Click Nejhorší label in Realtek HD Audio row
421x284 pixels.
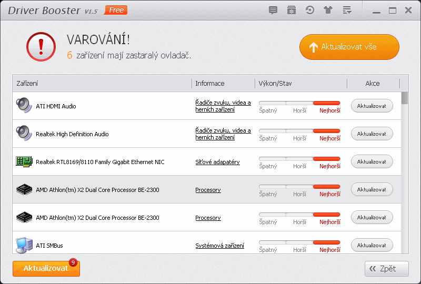pos(330,138)
